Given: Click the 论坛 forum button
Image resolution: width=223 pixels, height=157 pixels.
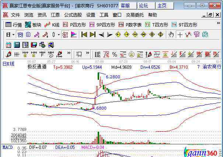Looking at the screenshot, I should (x=146, y=6).
